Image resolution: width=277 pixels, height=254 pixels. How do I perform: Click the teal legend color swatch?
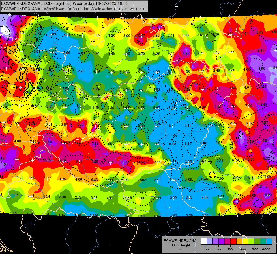(263, 242)
